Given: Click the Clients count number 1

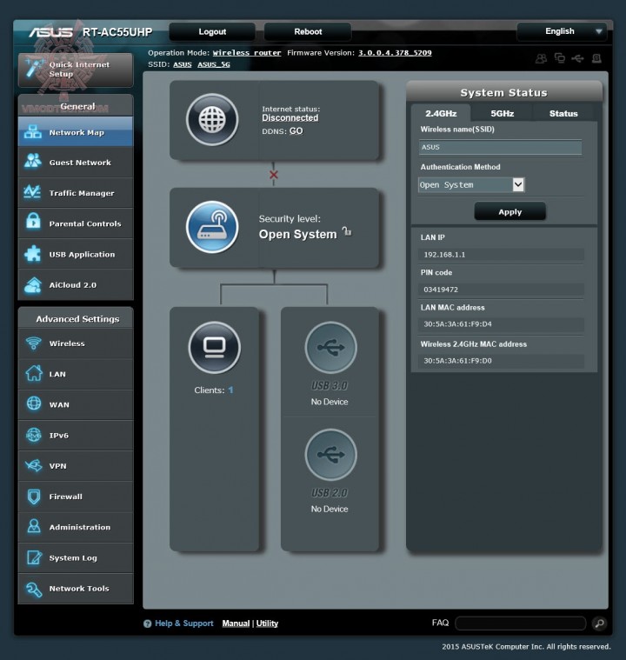Looking at the screenshot, I should click(x=230, y=390).
